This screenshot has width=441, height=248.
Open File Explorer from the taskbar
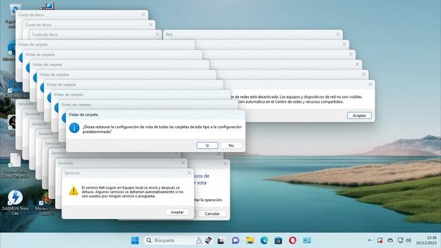coord(249,240)
